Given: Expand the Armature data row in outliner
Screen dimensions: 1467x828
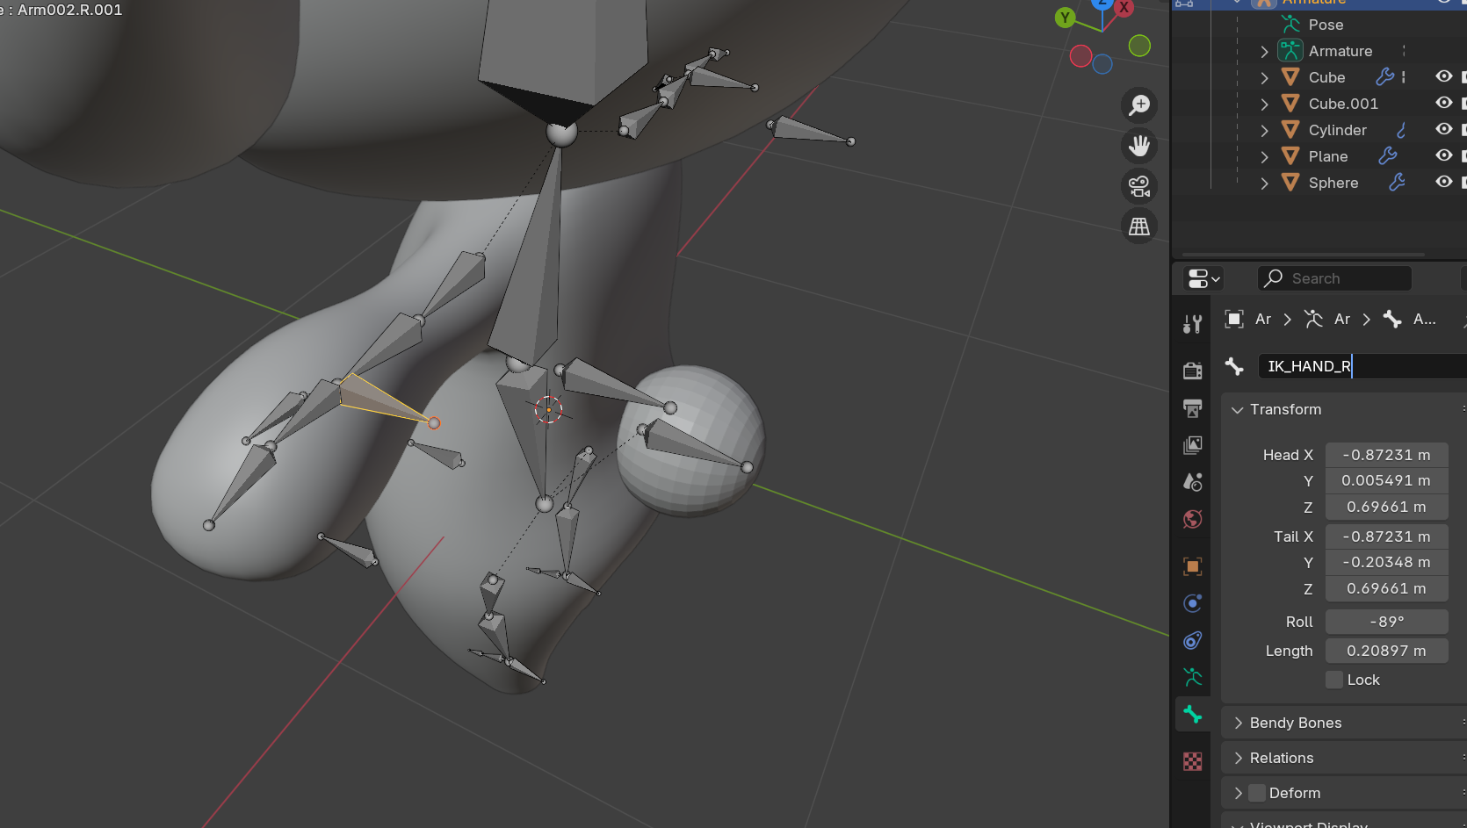Looking at the screenshot, I should [1264, 51].
